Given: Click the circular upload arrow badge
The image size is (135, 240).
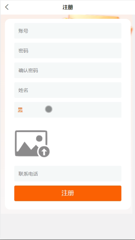Looking at the screenshot, I should [x=44, y=152].
